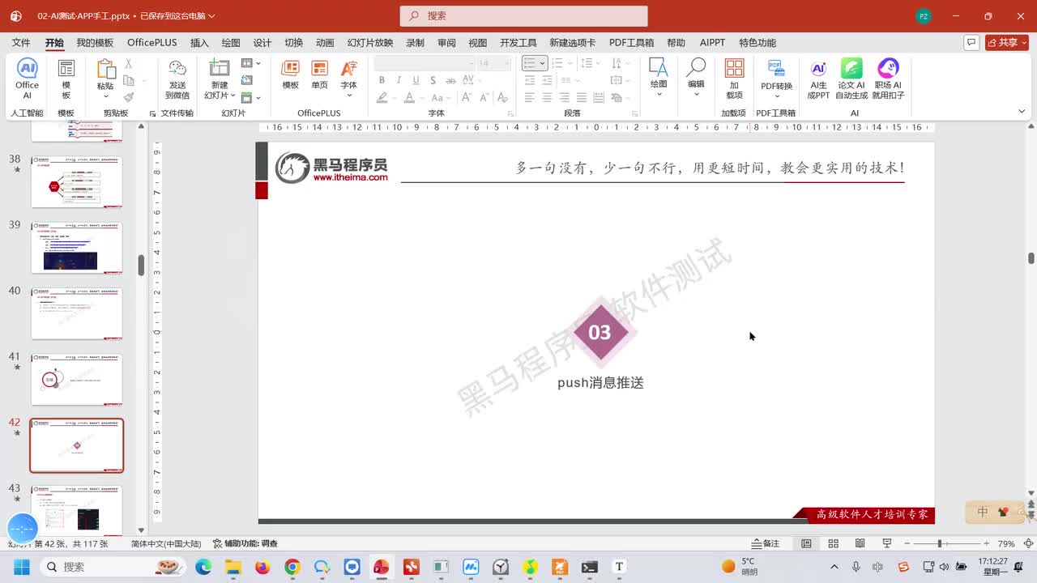Toggle underline formatting
This screenshot has height=583, width=1037.
point(416,80)
